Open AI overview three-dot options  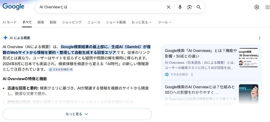(x=260, y=38)
